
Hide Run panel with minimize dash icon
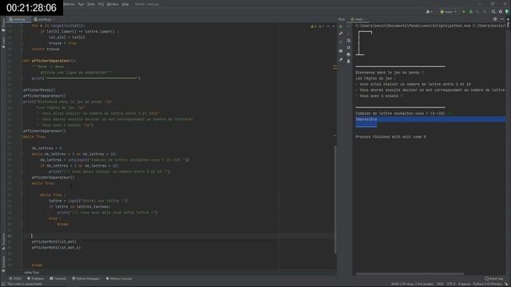pos(502,19)
